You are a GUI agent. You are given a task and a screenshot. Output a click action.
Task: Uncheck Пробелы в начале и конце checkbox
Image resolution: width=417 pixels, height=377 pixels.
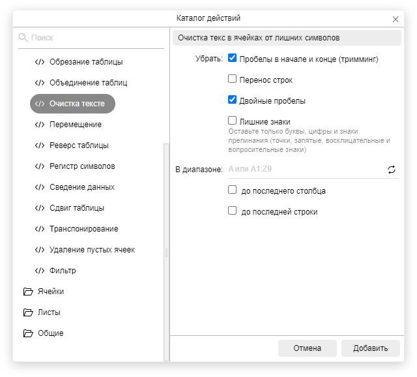click(233, 59)
